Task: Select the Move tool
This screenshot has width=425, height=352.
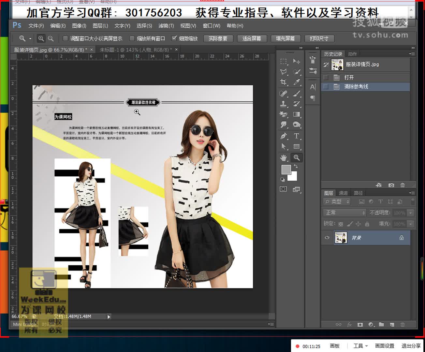Action: (296, 61)
